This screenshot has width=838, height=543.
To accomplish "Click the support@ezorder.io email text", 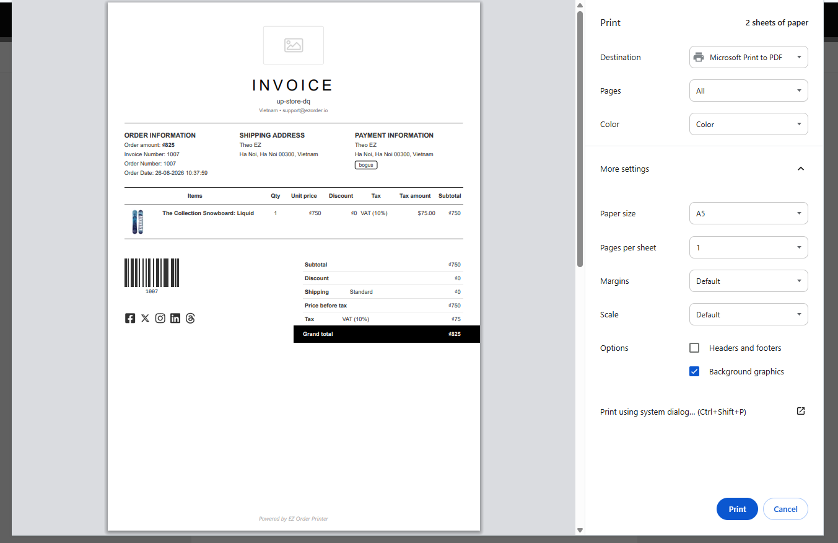I will pyautogui.click(x=305, y=110).
